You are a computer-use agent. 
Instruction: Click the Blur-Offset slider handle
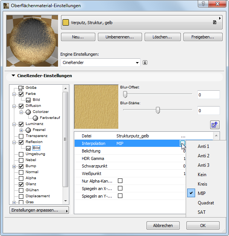tap(125, 94)
